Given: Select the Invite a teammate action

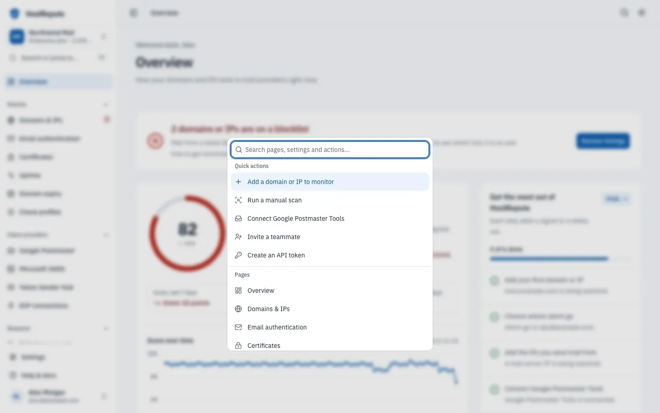Looking at the screenshot, I should tap(330, 237).
